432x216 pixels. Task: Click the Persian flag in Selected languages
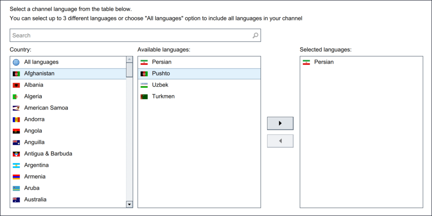click(306, 62)
